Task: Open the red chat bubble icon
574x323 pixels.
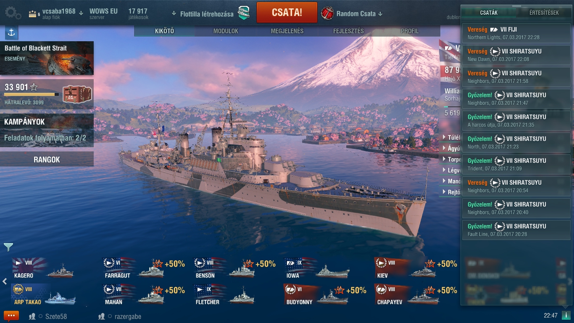Action: [11, 315]
